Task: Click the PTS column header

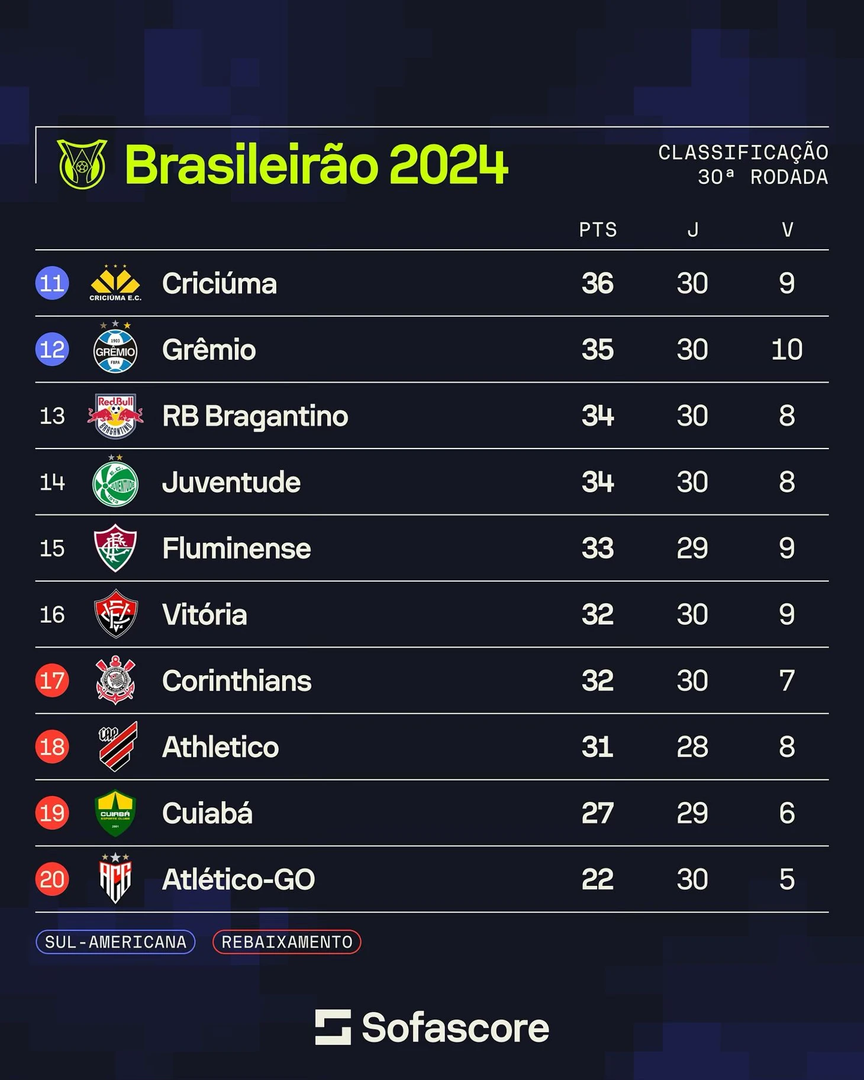Action: [598, 230]
